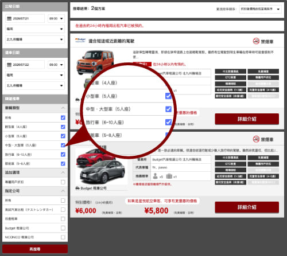287x256 pixels.
Task: Uncheck 小型車 (5人座) checkbox in sidebar
Action: point(63,136)
